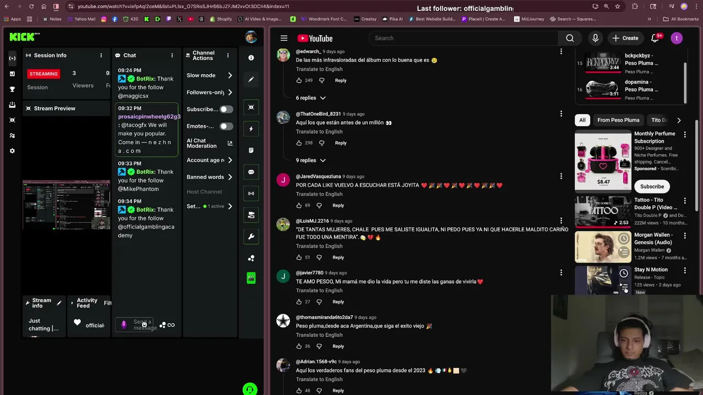This screenshot has height=395, width=703.
Task: Expand the 9 replies thread
Action: click(x=311, y=160)
